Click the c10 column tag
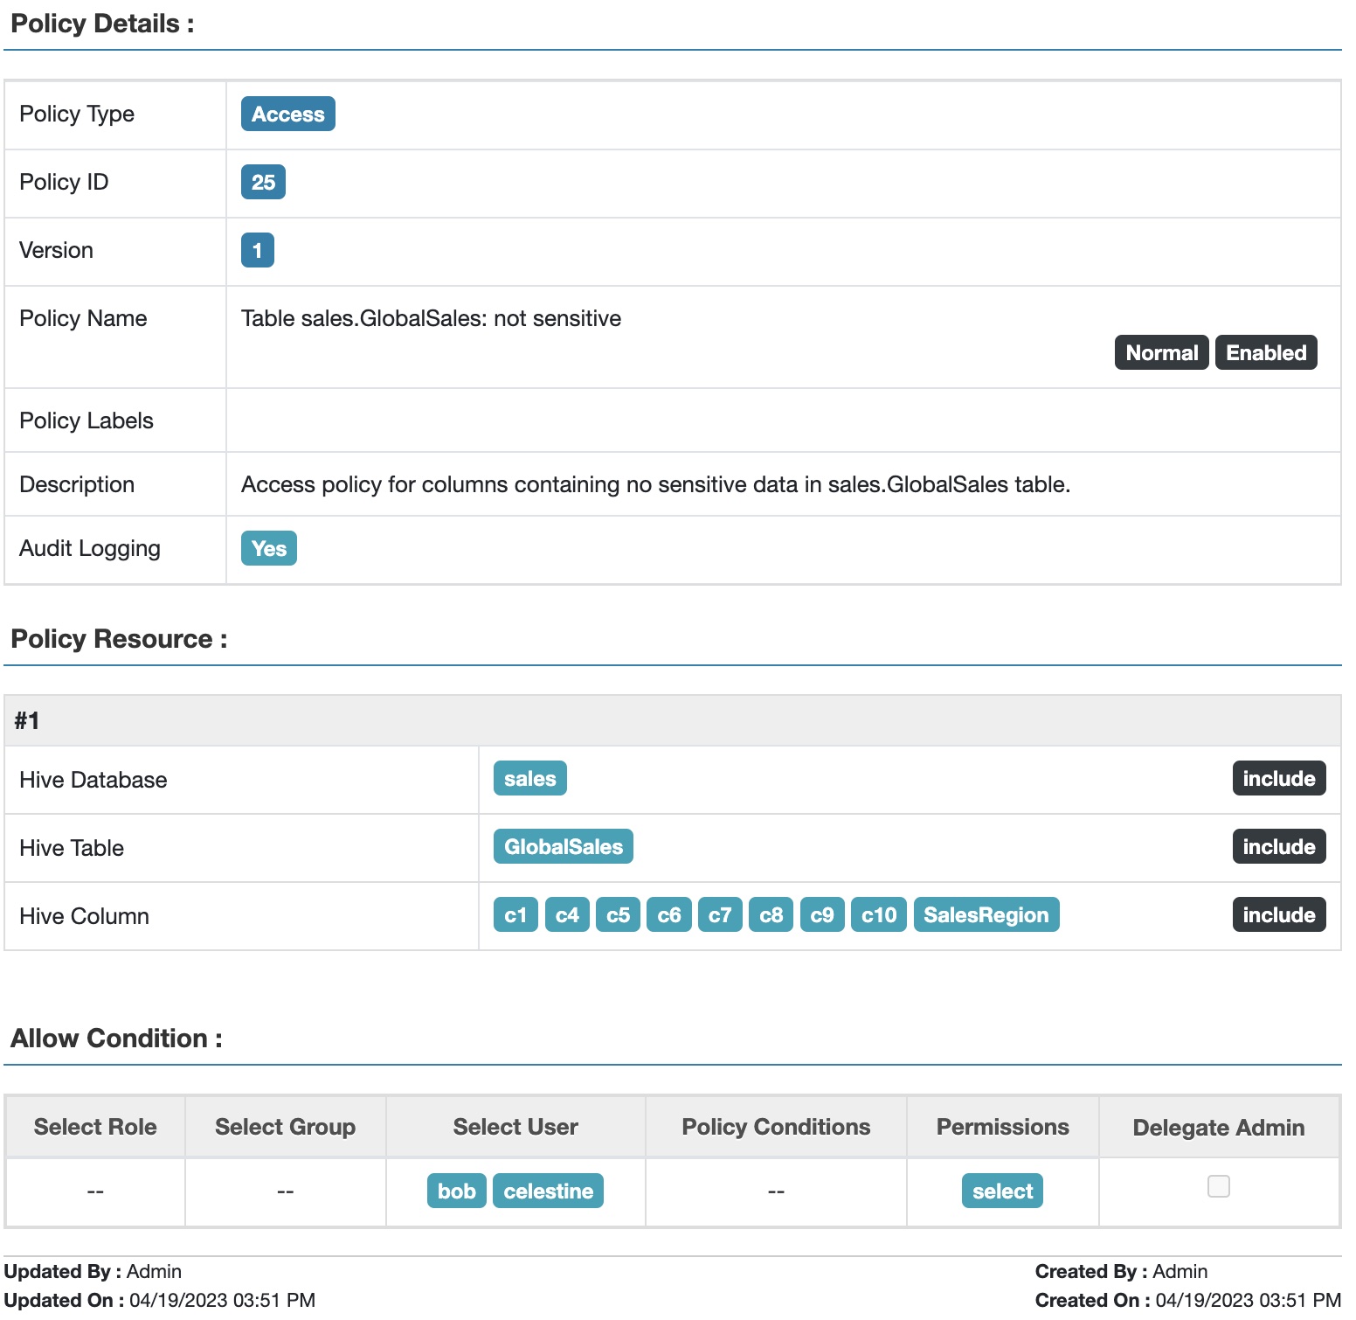This screenshot has height=1320, width=1356. coord(878,915)
